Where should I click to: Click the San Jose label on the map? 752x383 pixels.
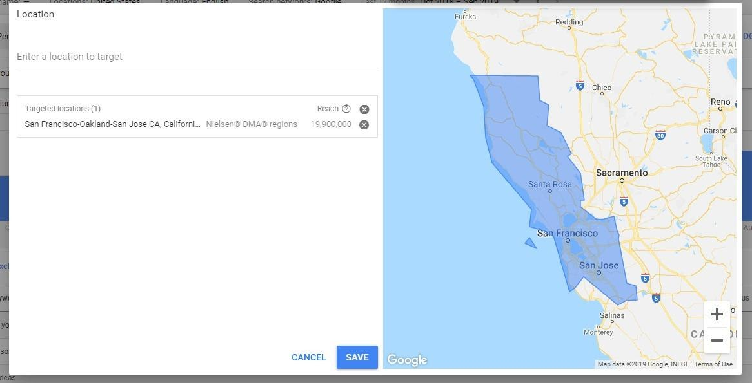599,265
